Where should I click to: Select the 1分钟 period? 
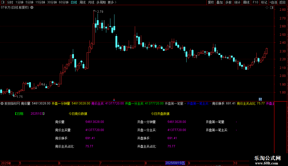point(19,2)
